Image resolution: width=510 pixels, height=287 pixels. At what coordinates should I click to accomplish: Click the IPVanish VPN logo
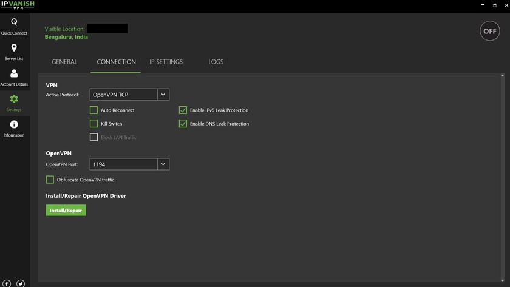[x=18, y=5]
